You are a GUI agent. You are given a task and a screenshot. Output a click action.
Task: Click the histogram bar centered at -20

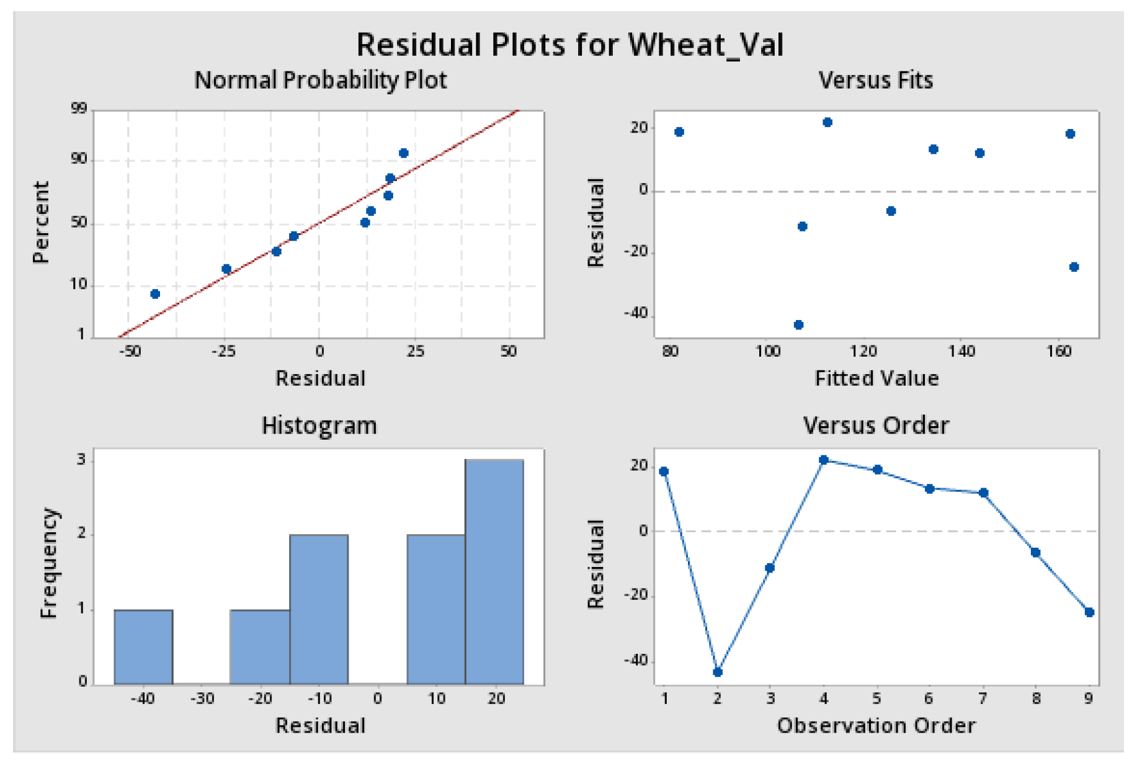pyautogui.click(x=260, y=646)
